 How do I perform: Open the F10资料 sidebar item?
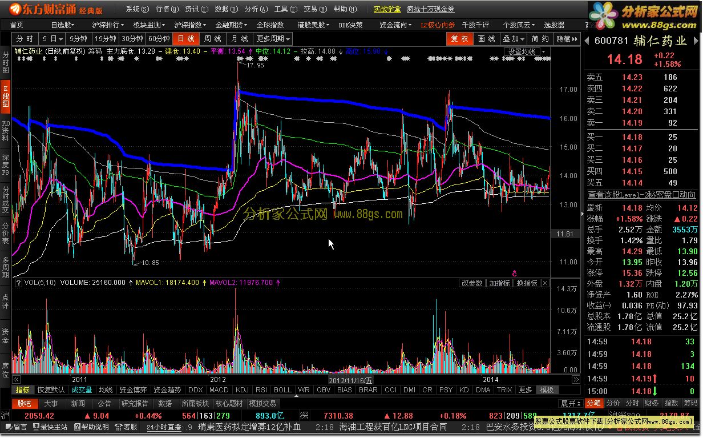click(x=6, y=131)
